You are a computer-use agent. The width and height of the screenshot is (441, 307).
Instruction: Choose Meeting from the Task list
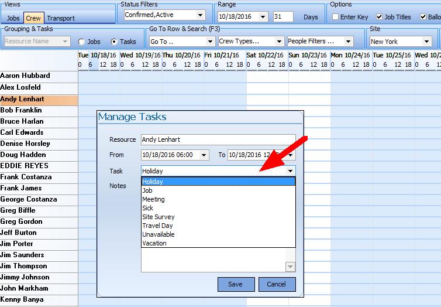[154, 199]
